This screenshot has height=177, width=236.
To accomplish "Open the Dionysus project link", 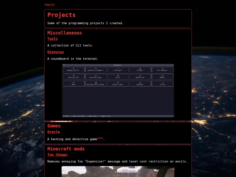I will click(56, 52).
